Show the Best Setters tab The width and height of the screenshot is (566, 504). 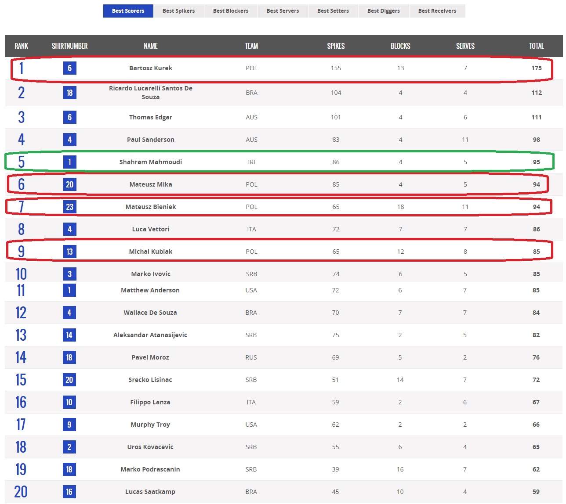pos(333,11)
